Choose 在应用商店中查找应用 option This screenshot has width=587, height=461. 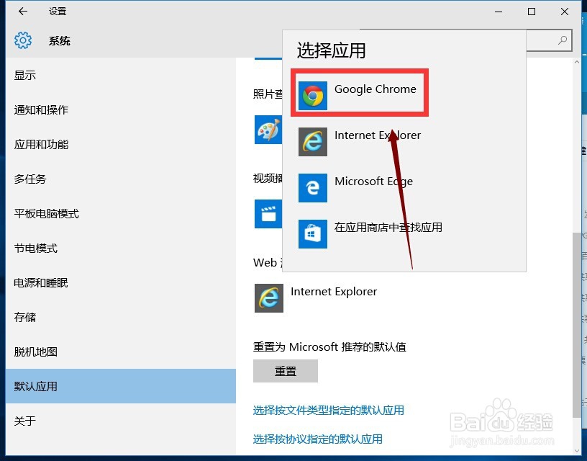[388, 227]
